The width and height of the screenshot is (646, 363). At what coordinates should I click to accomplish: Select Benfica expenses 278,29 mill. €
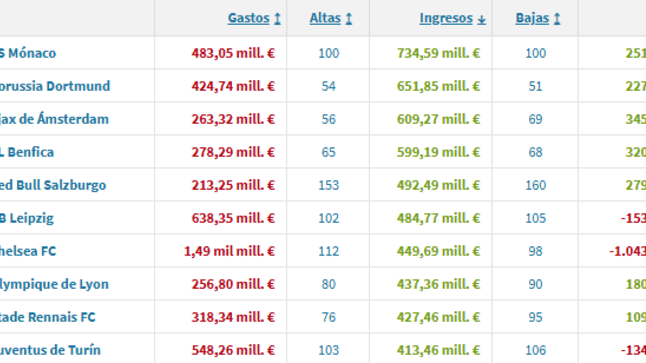(x=233, y=152)
